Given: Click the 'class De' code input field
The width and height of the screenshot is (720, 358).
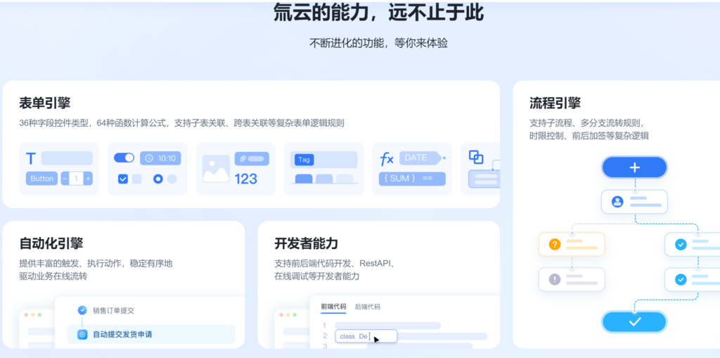Looking at the screenshot, I should pyautogui.click(x=366, y=336).
